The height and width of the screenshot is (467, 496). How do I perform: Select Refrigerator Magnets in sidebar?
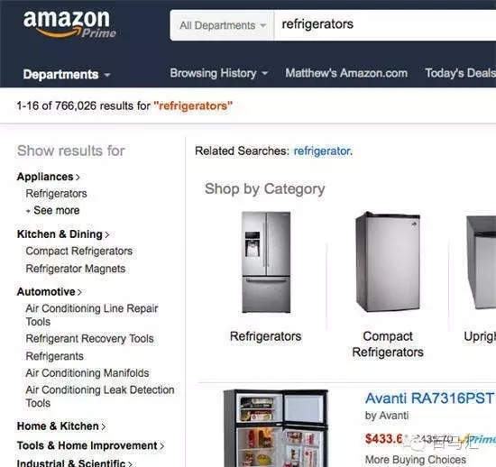[76, 269]
